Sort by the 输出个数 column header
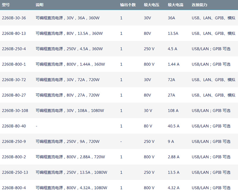238x192 pixels. point(128,5)
